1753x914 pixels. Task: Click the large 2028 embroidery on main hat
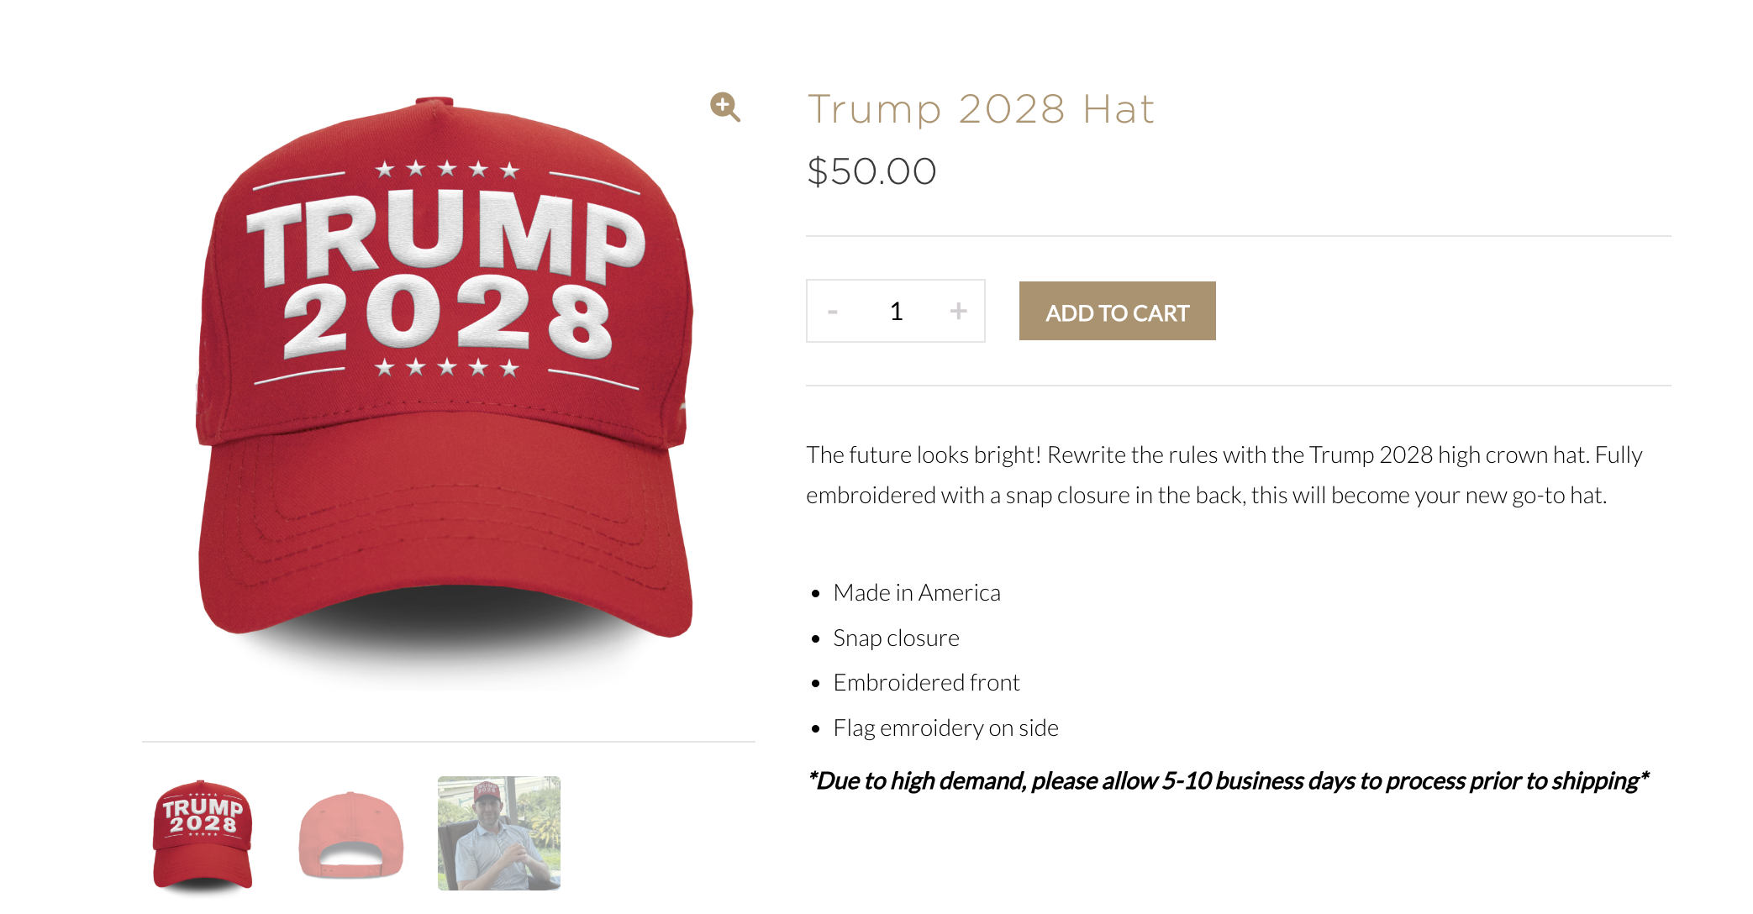[447, 318]
